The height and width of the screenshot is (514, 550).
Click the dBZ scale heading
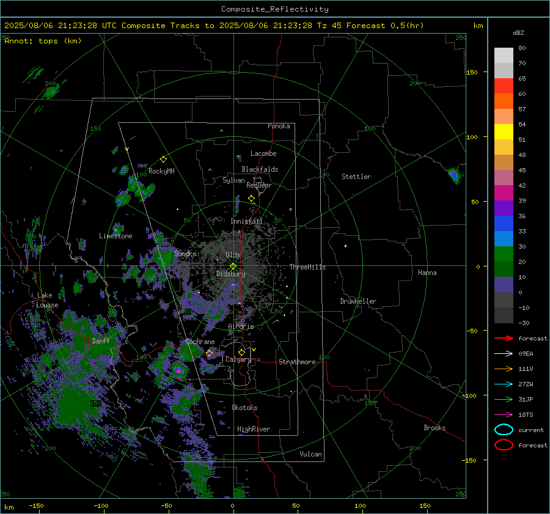[518, 32]
